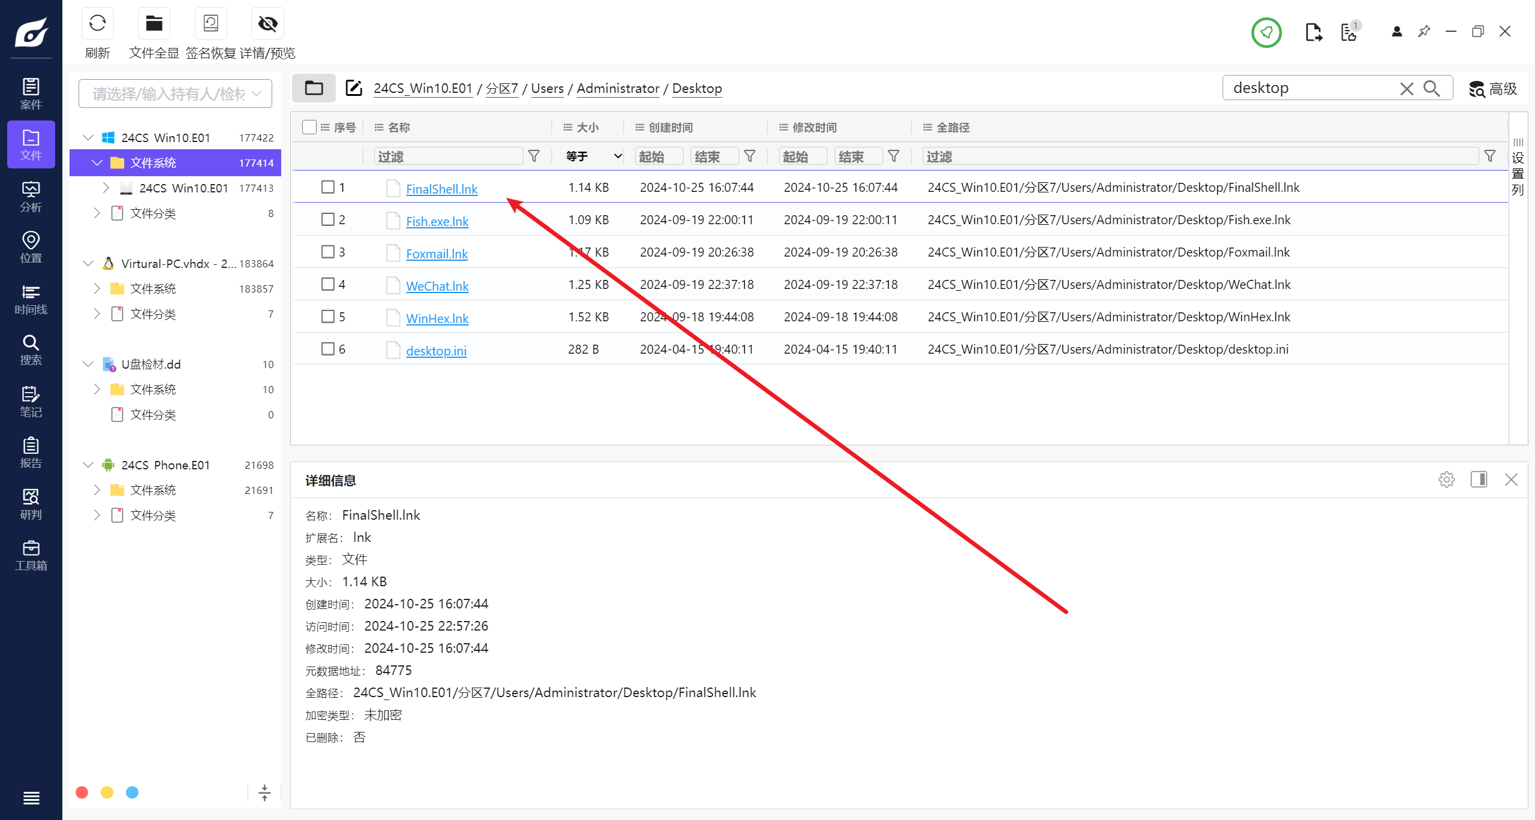Toggle 详情/预览 eye icon
Screen dimensions: 1535x820
267,24
